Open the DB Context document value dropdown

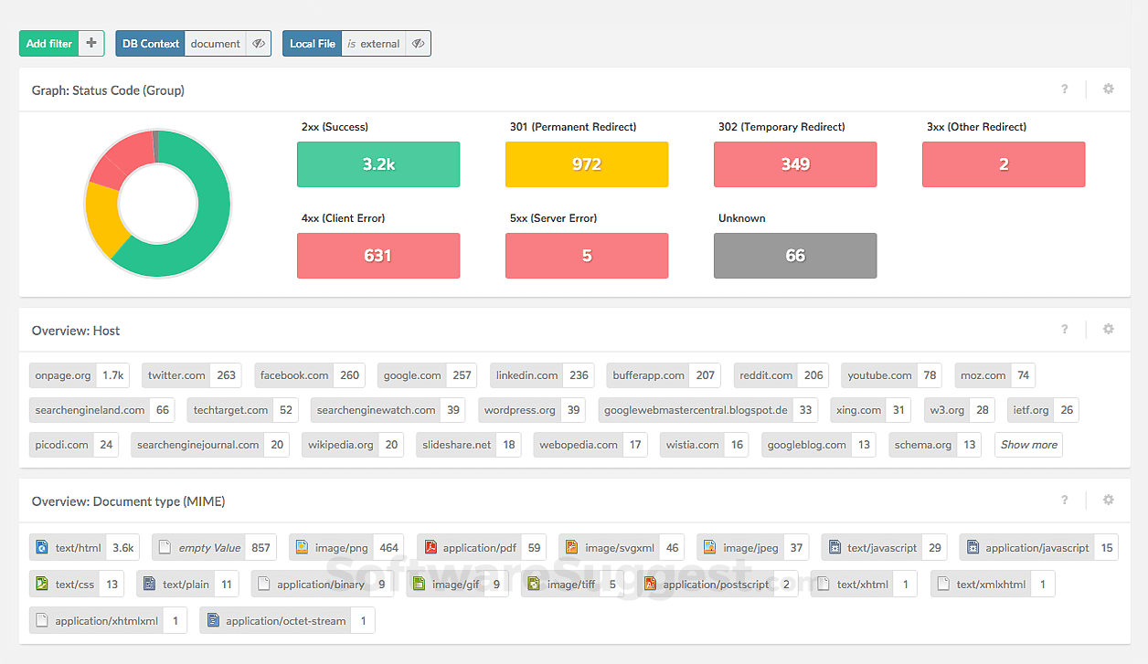coord(215,44)
